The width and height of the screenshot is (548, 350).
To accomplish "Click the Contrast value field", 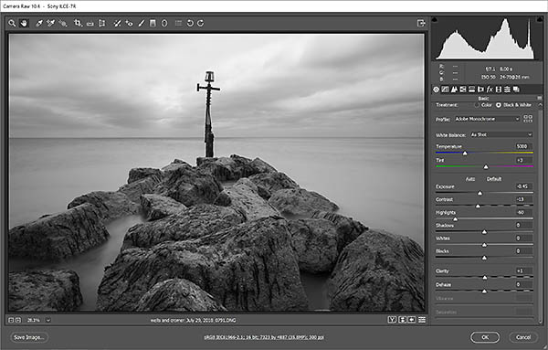I will (x=524, y=199).
